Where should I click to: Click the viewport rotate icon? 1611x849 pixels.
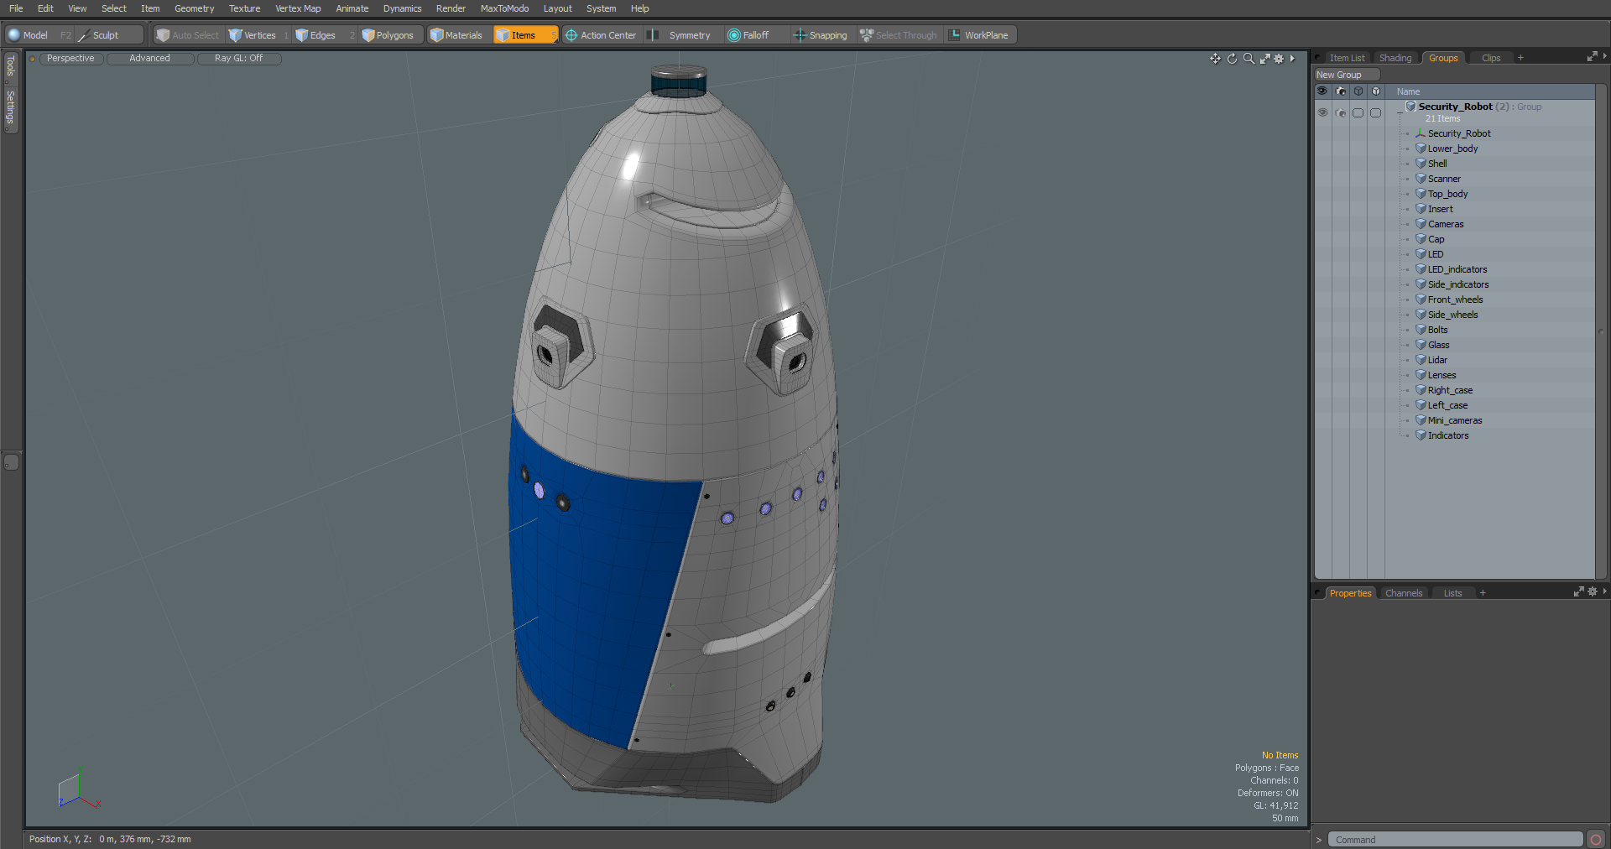pos(1232,59)
